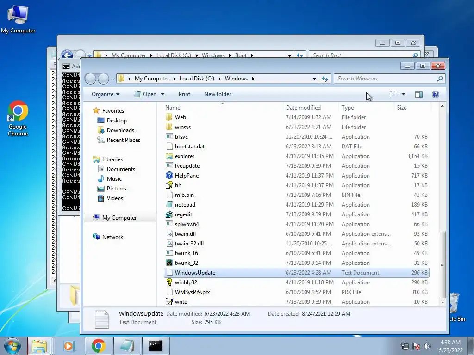
Task: Open the Music library
Action: 114,179
